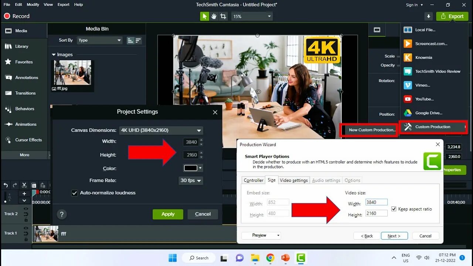Choose Local File export option
Viewport: 473px width, 266px height.
click(x=433, y=30)
